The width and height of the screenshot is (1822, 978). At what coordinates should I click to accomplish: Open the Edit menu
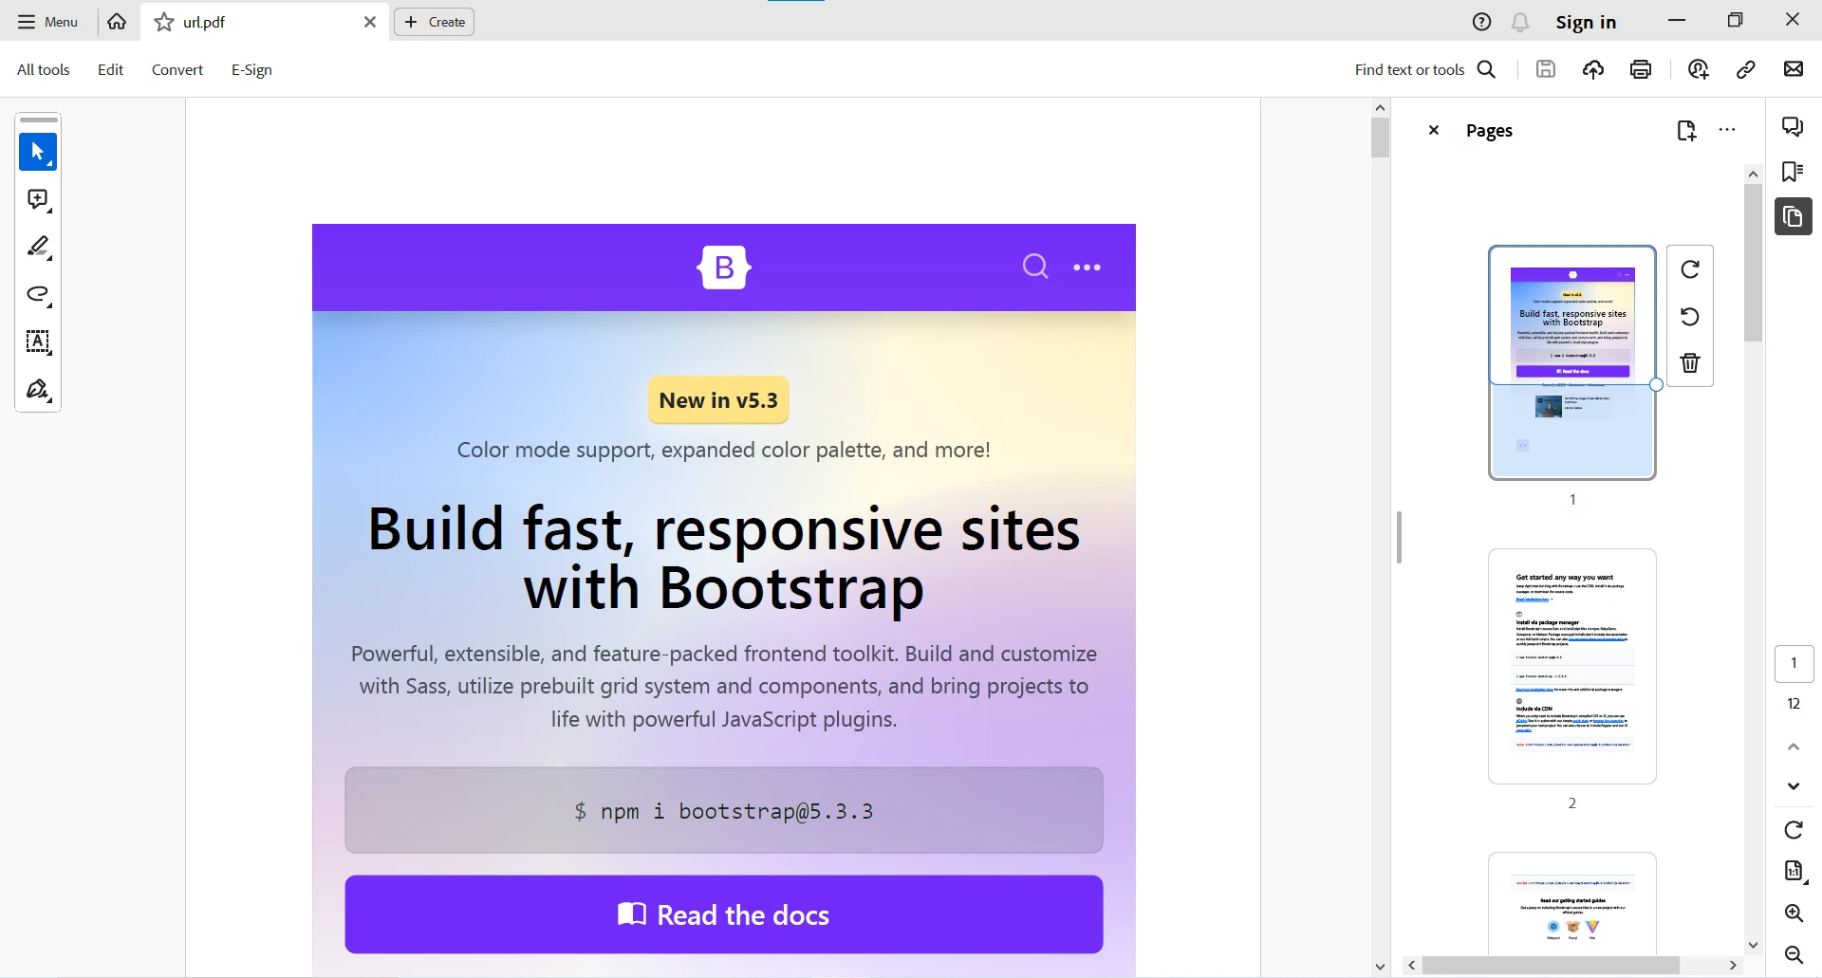click(x=110, y=69)
